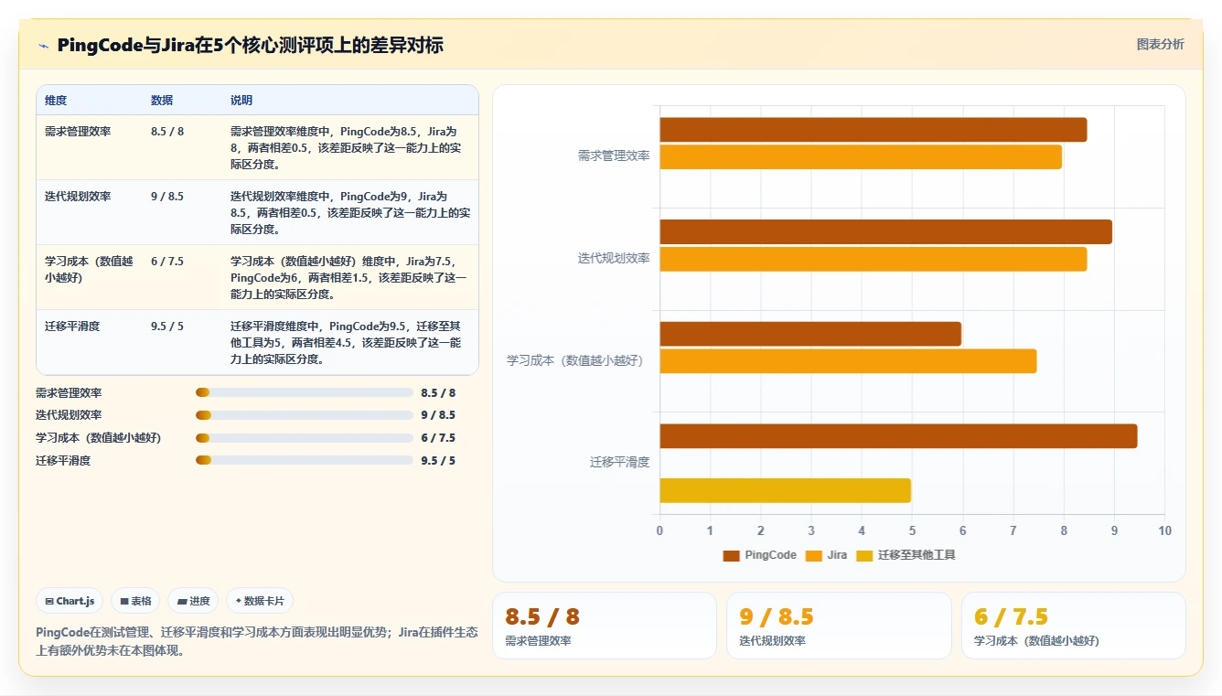This screenshot has height=696, width=1222.
Task: Click the 数据 column header
Action: pos(162,100)
